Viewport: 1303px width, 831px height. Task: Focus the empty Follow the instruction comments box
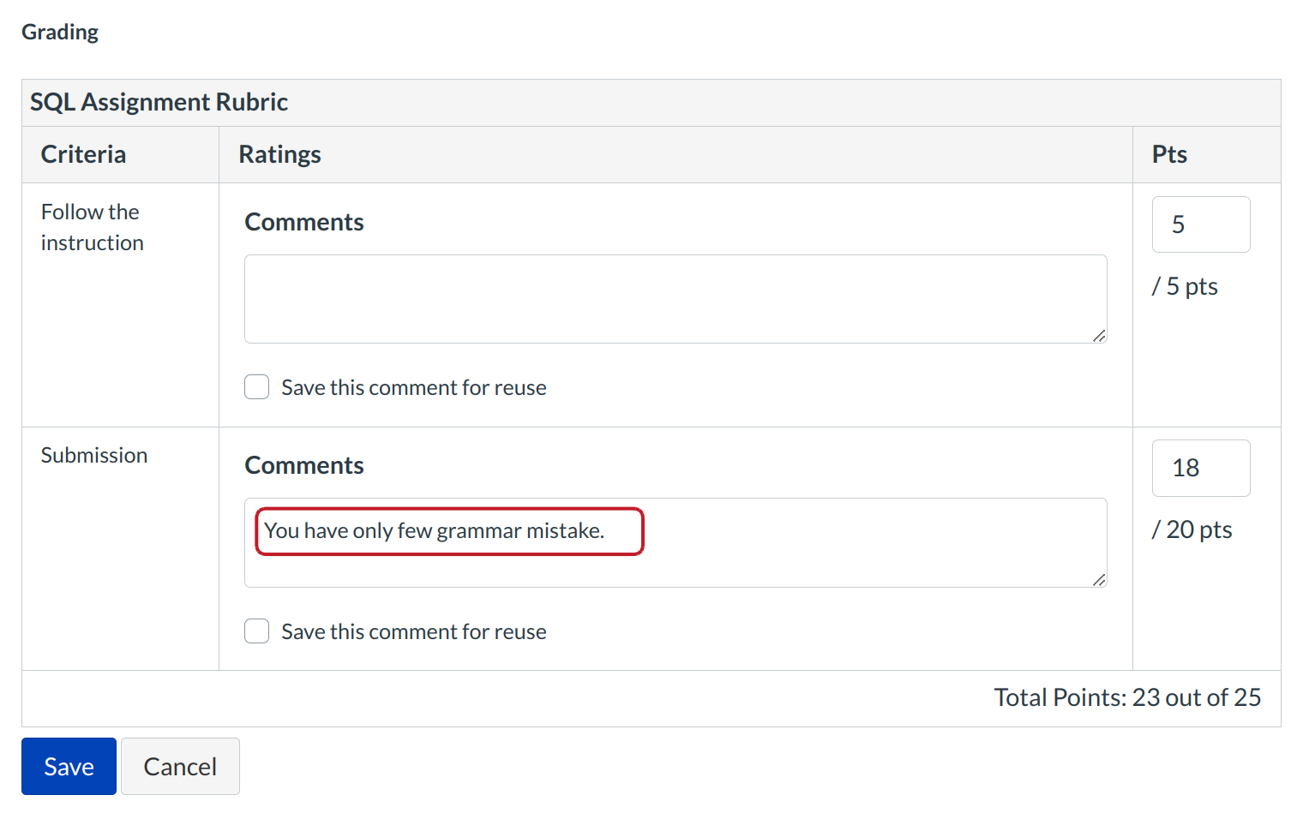675,298
